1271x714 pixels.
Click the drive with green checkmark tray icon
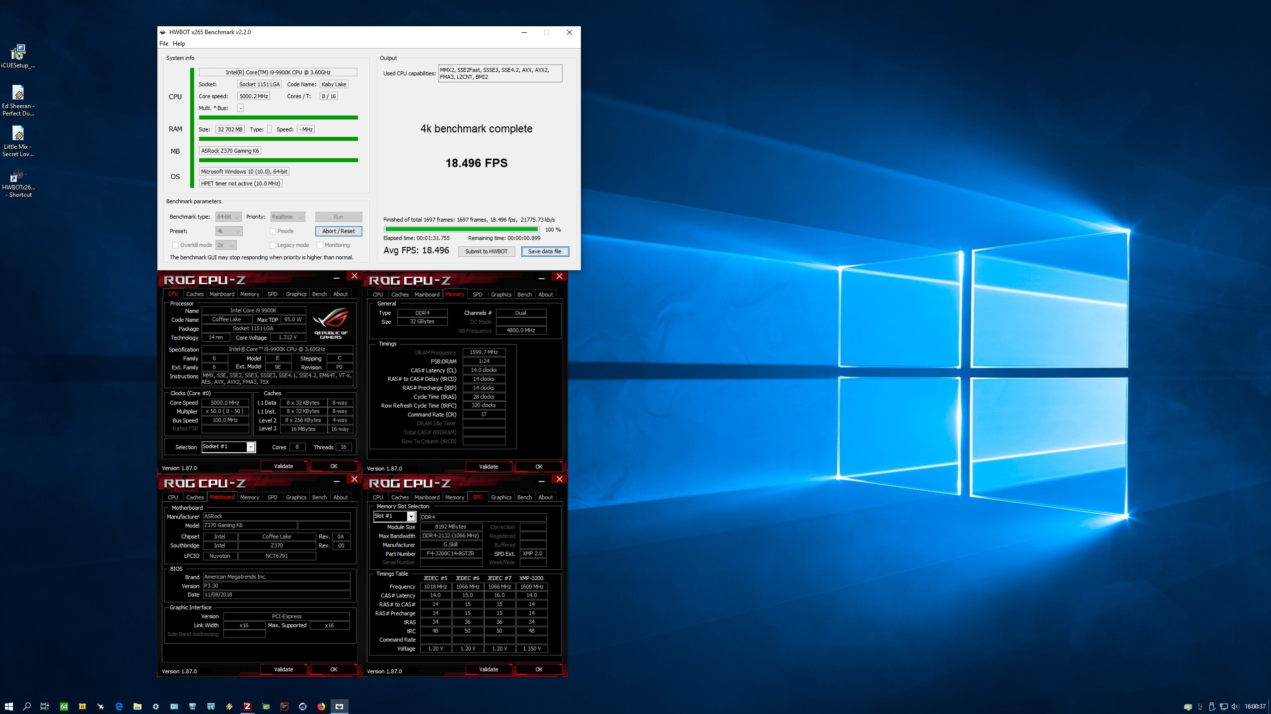[1188, 707]
